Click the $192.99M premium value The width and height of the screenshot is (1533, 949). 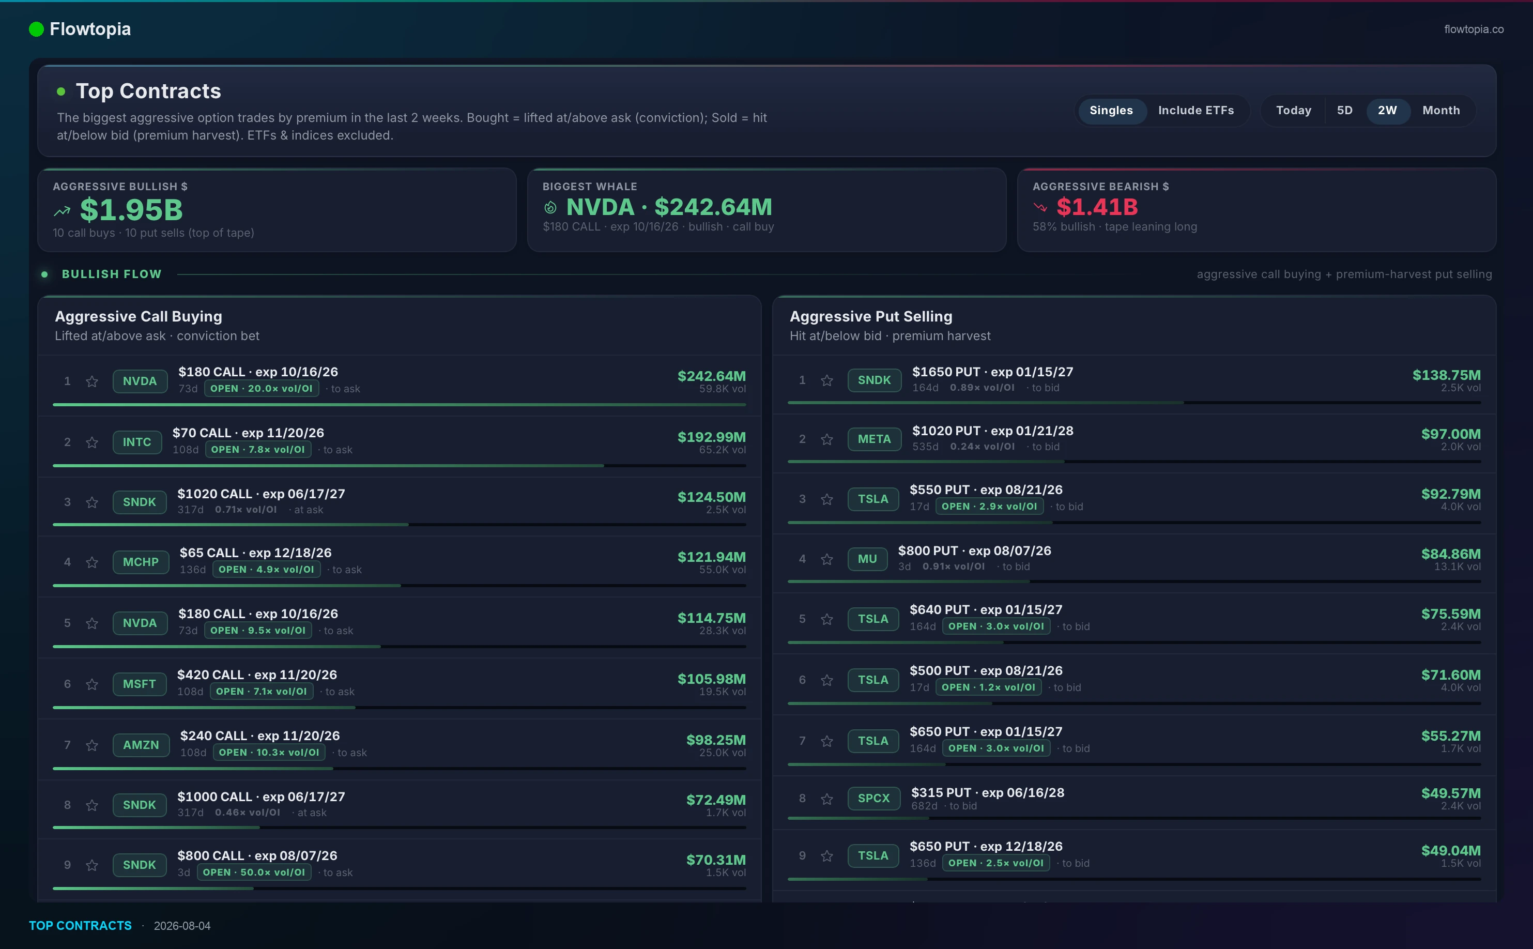tap(712, 437)
